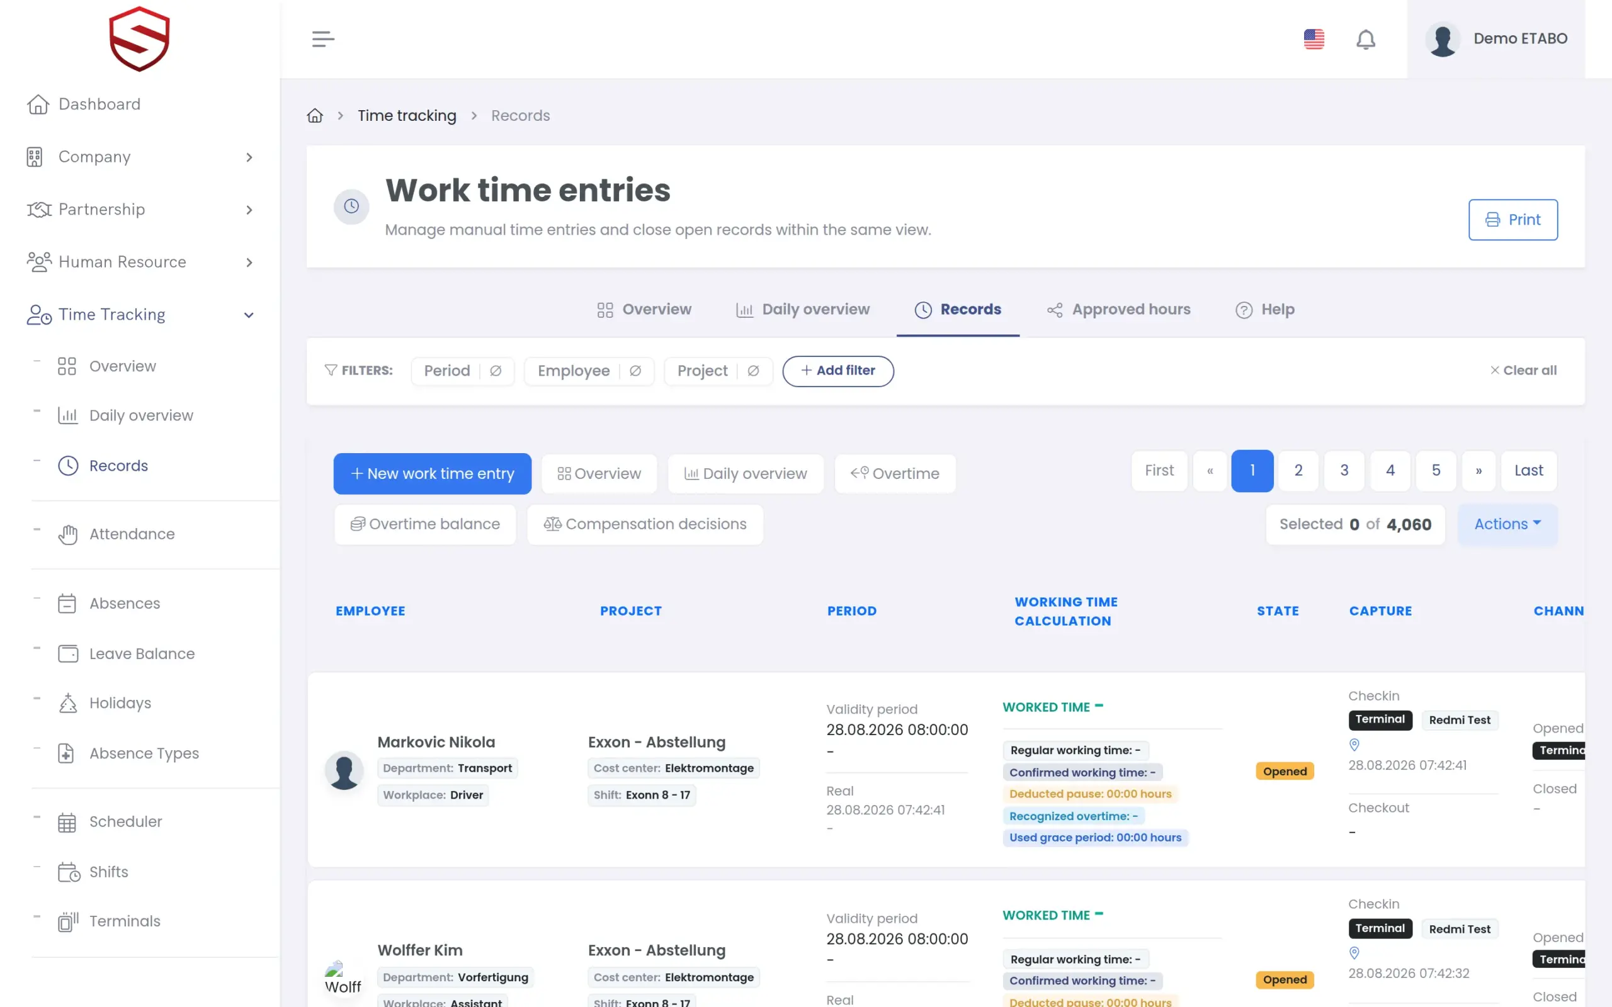
Task: Switch to the Daily overview tab
Action: click(x=803, y=310)
